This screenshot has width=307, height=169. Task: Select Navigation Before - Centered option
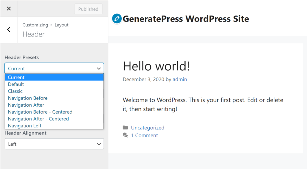tap(54, 112)
